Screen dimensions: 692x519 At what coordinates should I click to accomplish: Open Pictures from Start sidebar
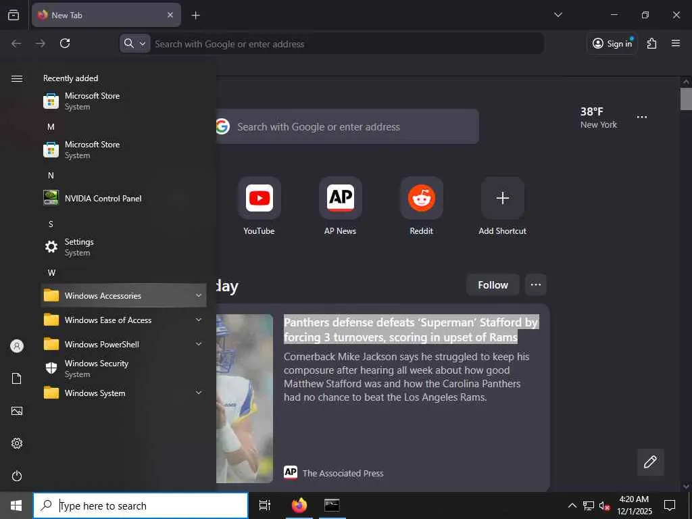point(17,411)
